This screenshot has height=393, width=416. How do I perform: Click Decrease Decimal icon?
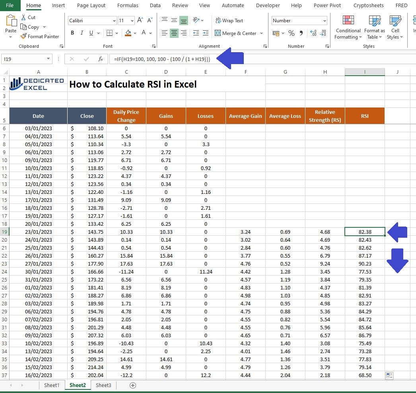[323, 33]
